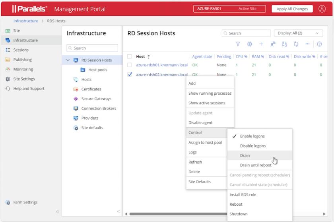Viewport: 334px width, 222px height.
Task: Open the Display: All (2) dropdown
Action: [298, 33]
